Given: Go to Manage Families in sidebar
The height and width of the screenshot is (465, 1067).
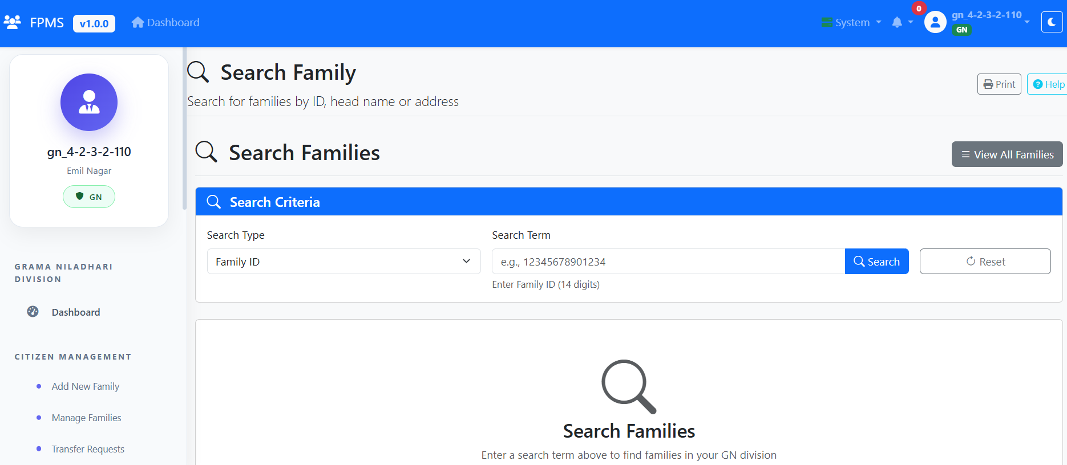Looking at the screenshot, I should [87, 418].
